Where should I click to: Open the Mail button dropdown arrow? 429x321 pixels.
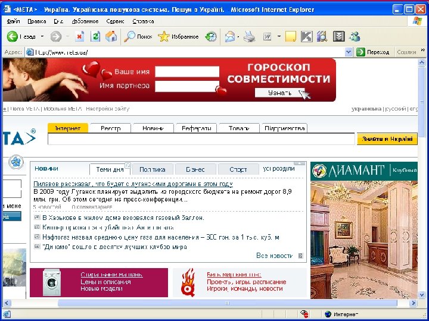238,37
